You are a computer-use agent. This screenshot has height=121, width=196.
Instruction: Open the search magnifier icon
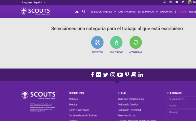[x=84, y=12]
